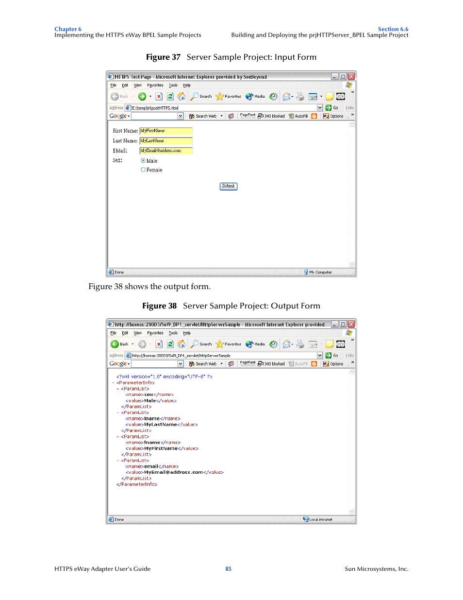Collapse the ParameterInfo XML node
This screenshot has width=463, height=600.
[113, 383]
